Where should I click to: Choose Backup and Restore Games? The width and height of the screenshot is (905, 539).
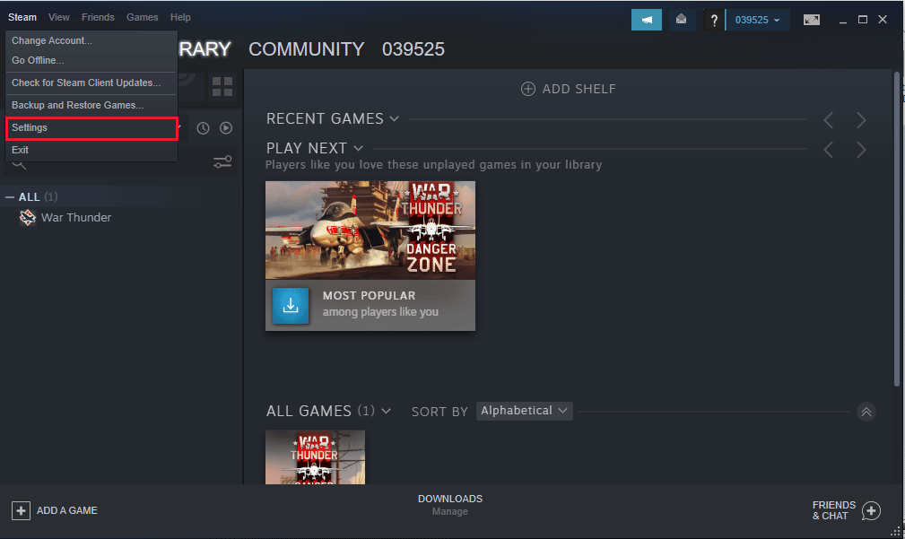pyautogui.click(x=91, y=105)
